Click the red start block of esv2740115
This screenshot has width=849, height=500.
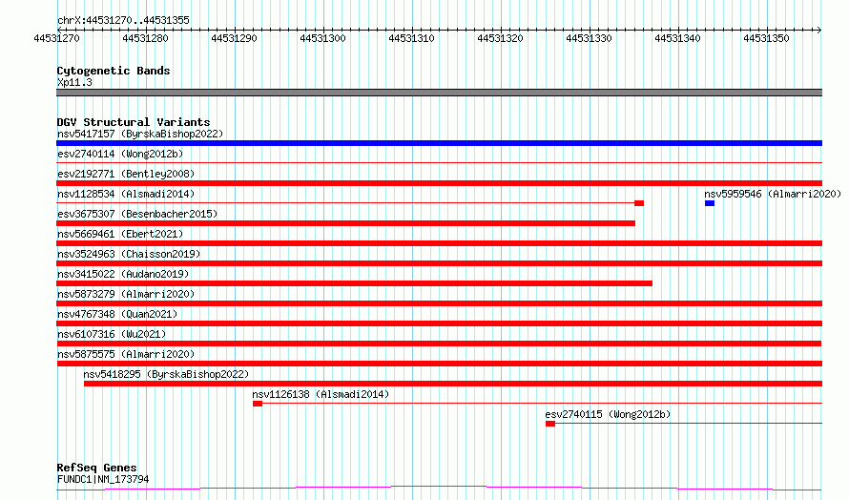(x=550, y=424)
